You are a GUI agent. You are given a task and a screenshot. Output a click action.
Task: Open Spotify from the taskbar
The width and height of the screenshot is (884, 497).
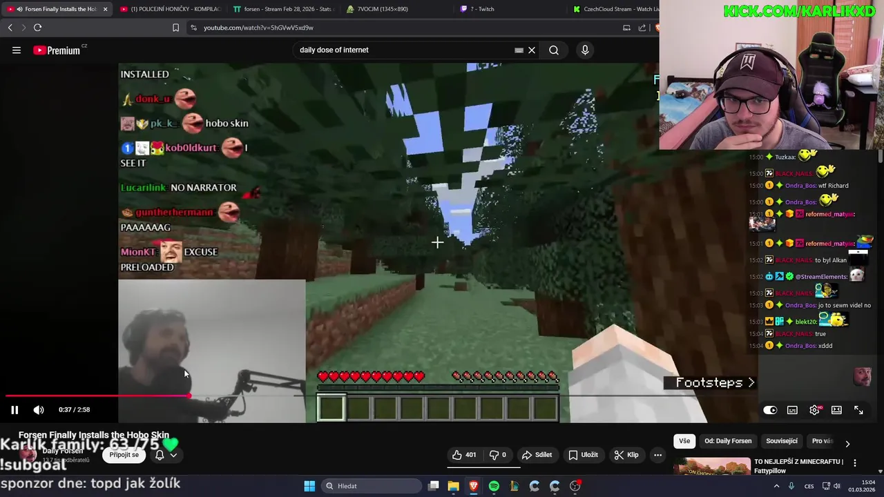(x=494, y=486)
